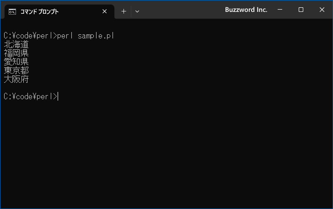This screenshot has height=209, width=333.
Task: Close the コマンド プロンプト tab
Action: click(x=105, y=11)
